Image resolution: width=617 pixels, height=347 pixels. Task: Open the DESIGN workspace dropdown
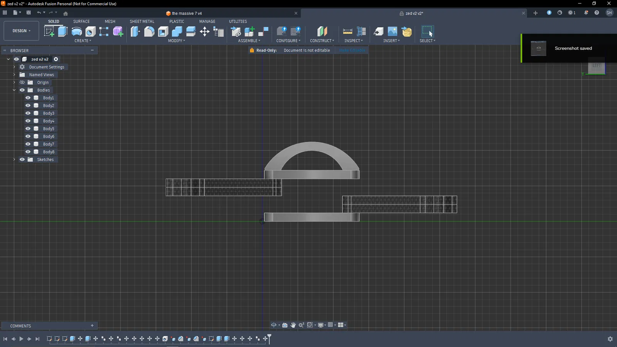pos(21,31)
